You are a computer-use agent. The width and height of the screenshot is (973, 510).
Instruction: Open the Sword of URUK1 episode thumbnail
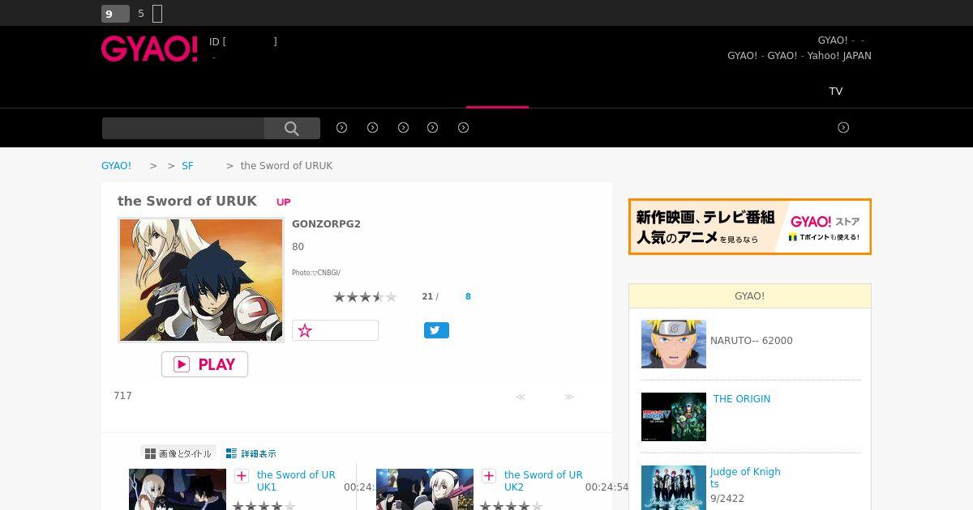[178, 489]
